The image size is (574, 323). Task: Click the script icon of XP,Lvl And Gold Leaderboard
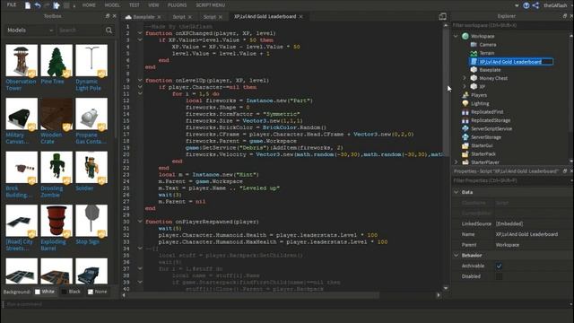[x=474, y=62]
